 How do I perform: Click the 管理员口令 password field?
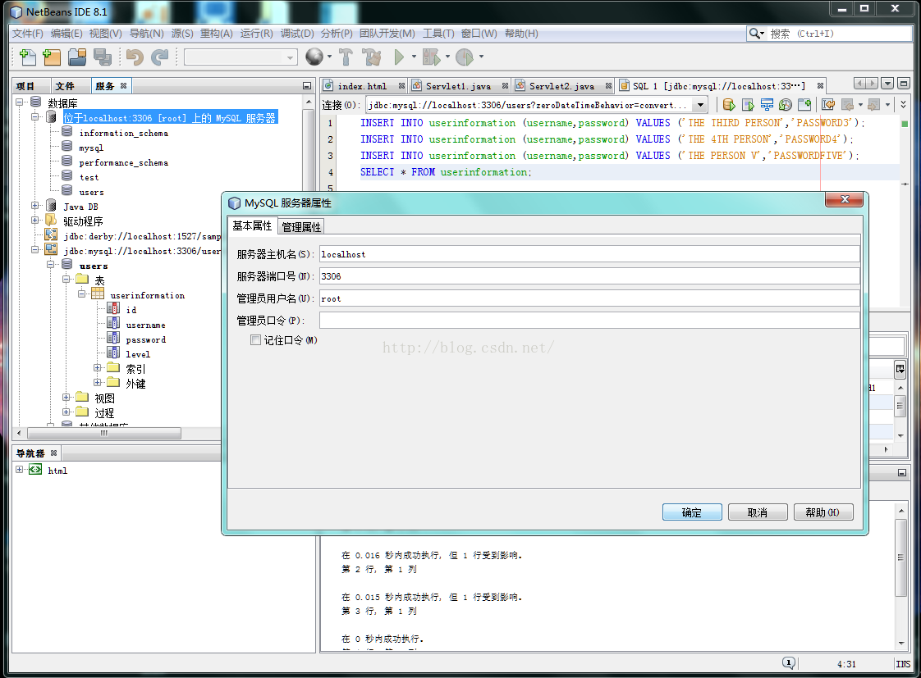tap(589, 321)
